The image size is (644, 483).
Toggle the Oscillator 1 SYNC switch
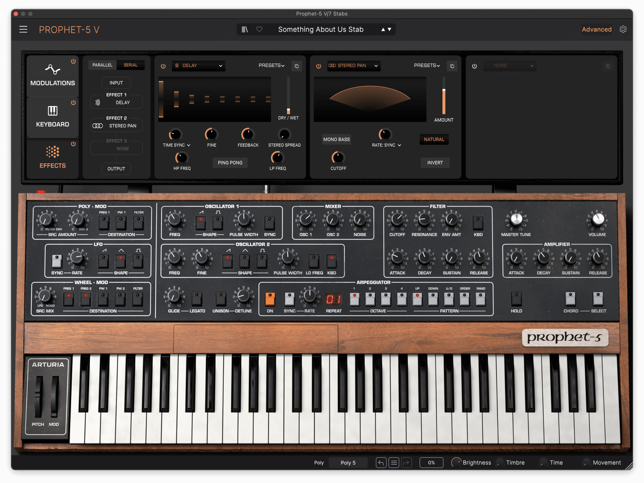270,223
